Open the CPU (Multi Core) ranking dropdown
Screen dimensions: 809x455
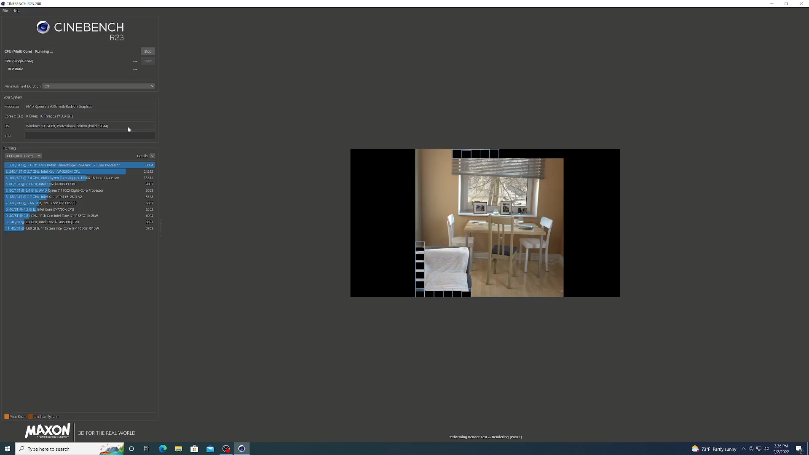pos(23,156)
